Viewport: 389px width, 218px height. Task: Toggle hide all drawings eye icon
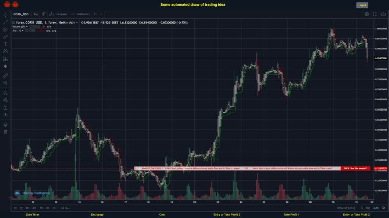tap(5, 115)
